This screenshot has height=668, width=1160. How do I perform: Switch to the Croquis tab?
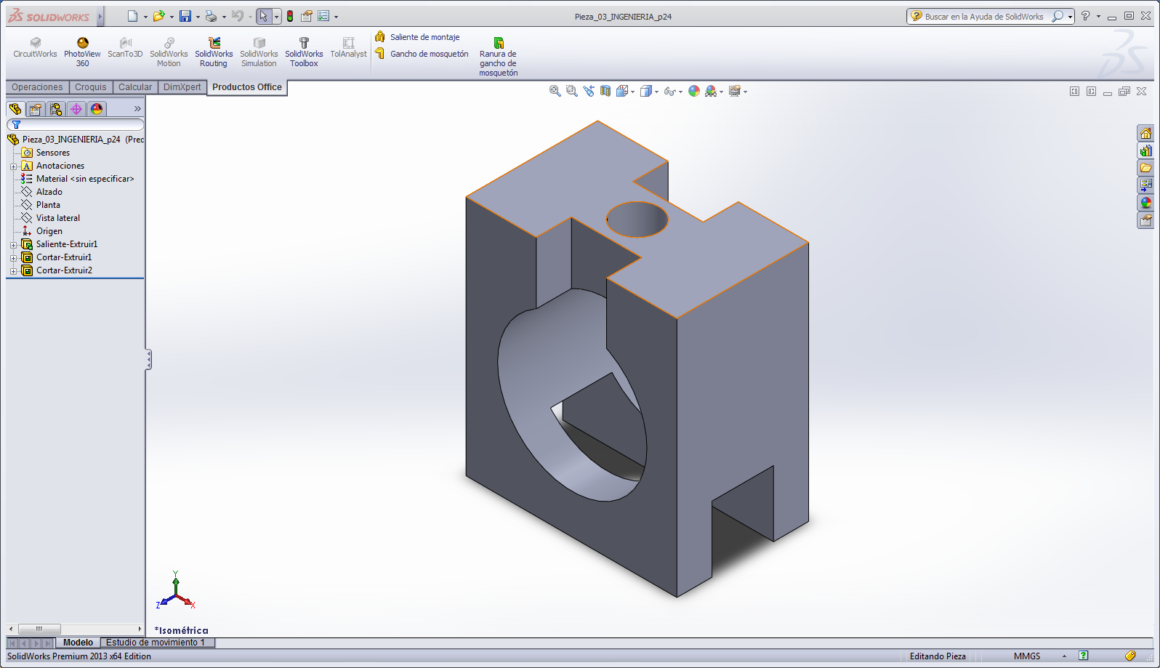coord(90,87)
